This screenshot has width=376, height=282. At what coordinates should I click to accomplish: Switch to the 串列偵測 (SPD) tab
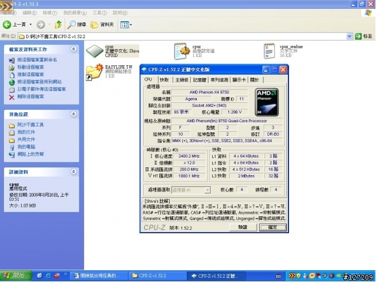point(219,80)
